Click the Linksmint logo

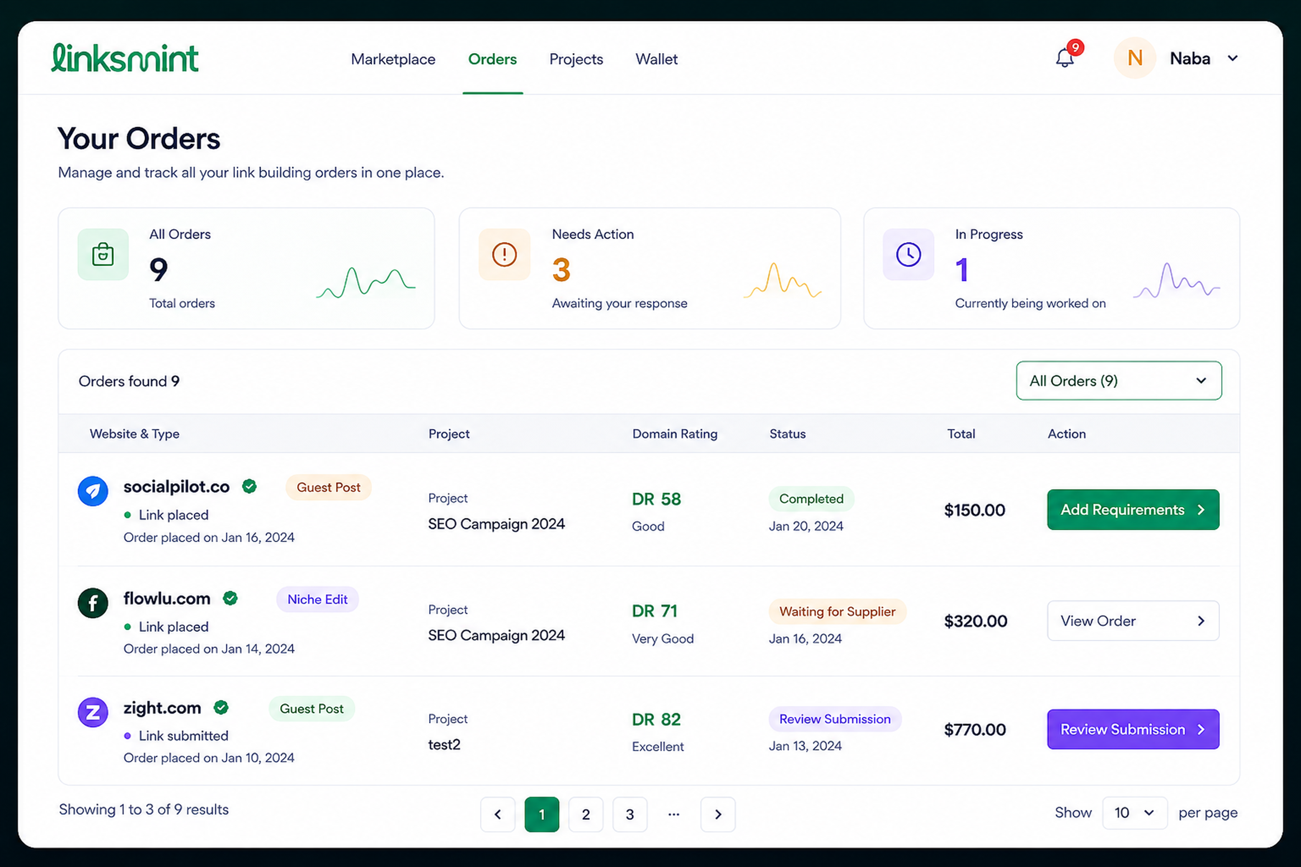(x=125, y=58)
